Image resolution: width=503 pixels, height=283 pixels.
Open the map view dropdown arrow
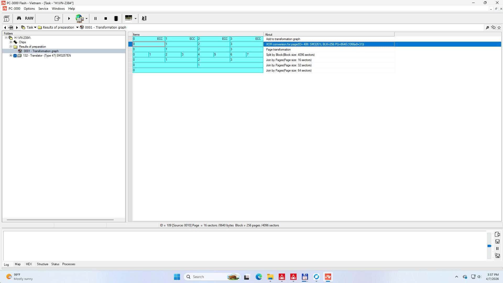coord(135,19)
